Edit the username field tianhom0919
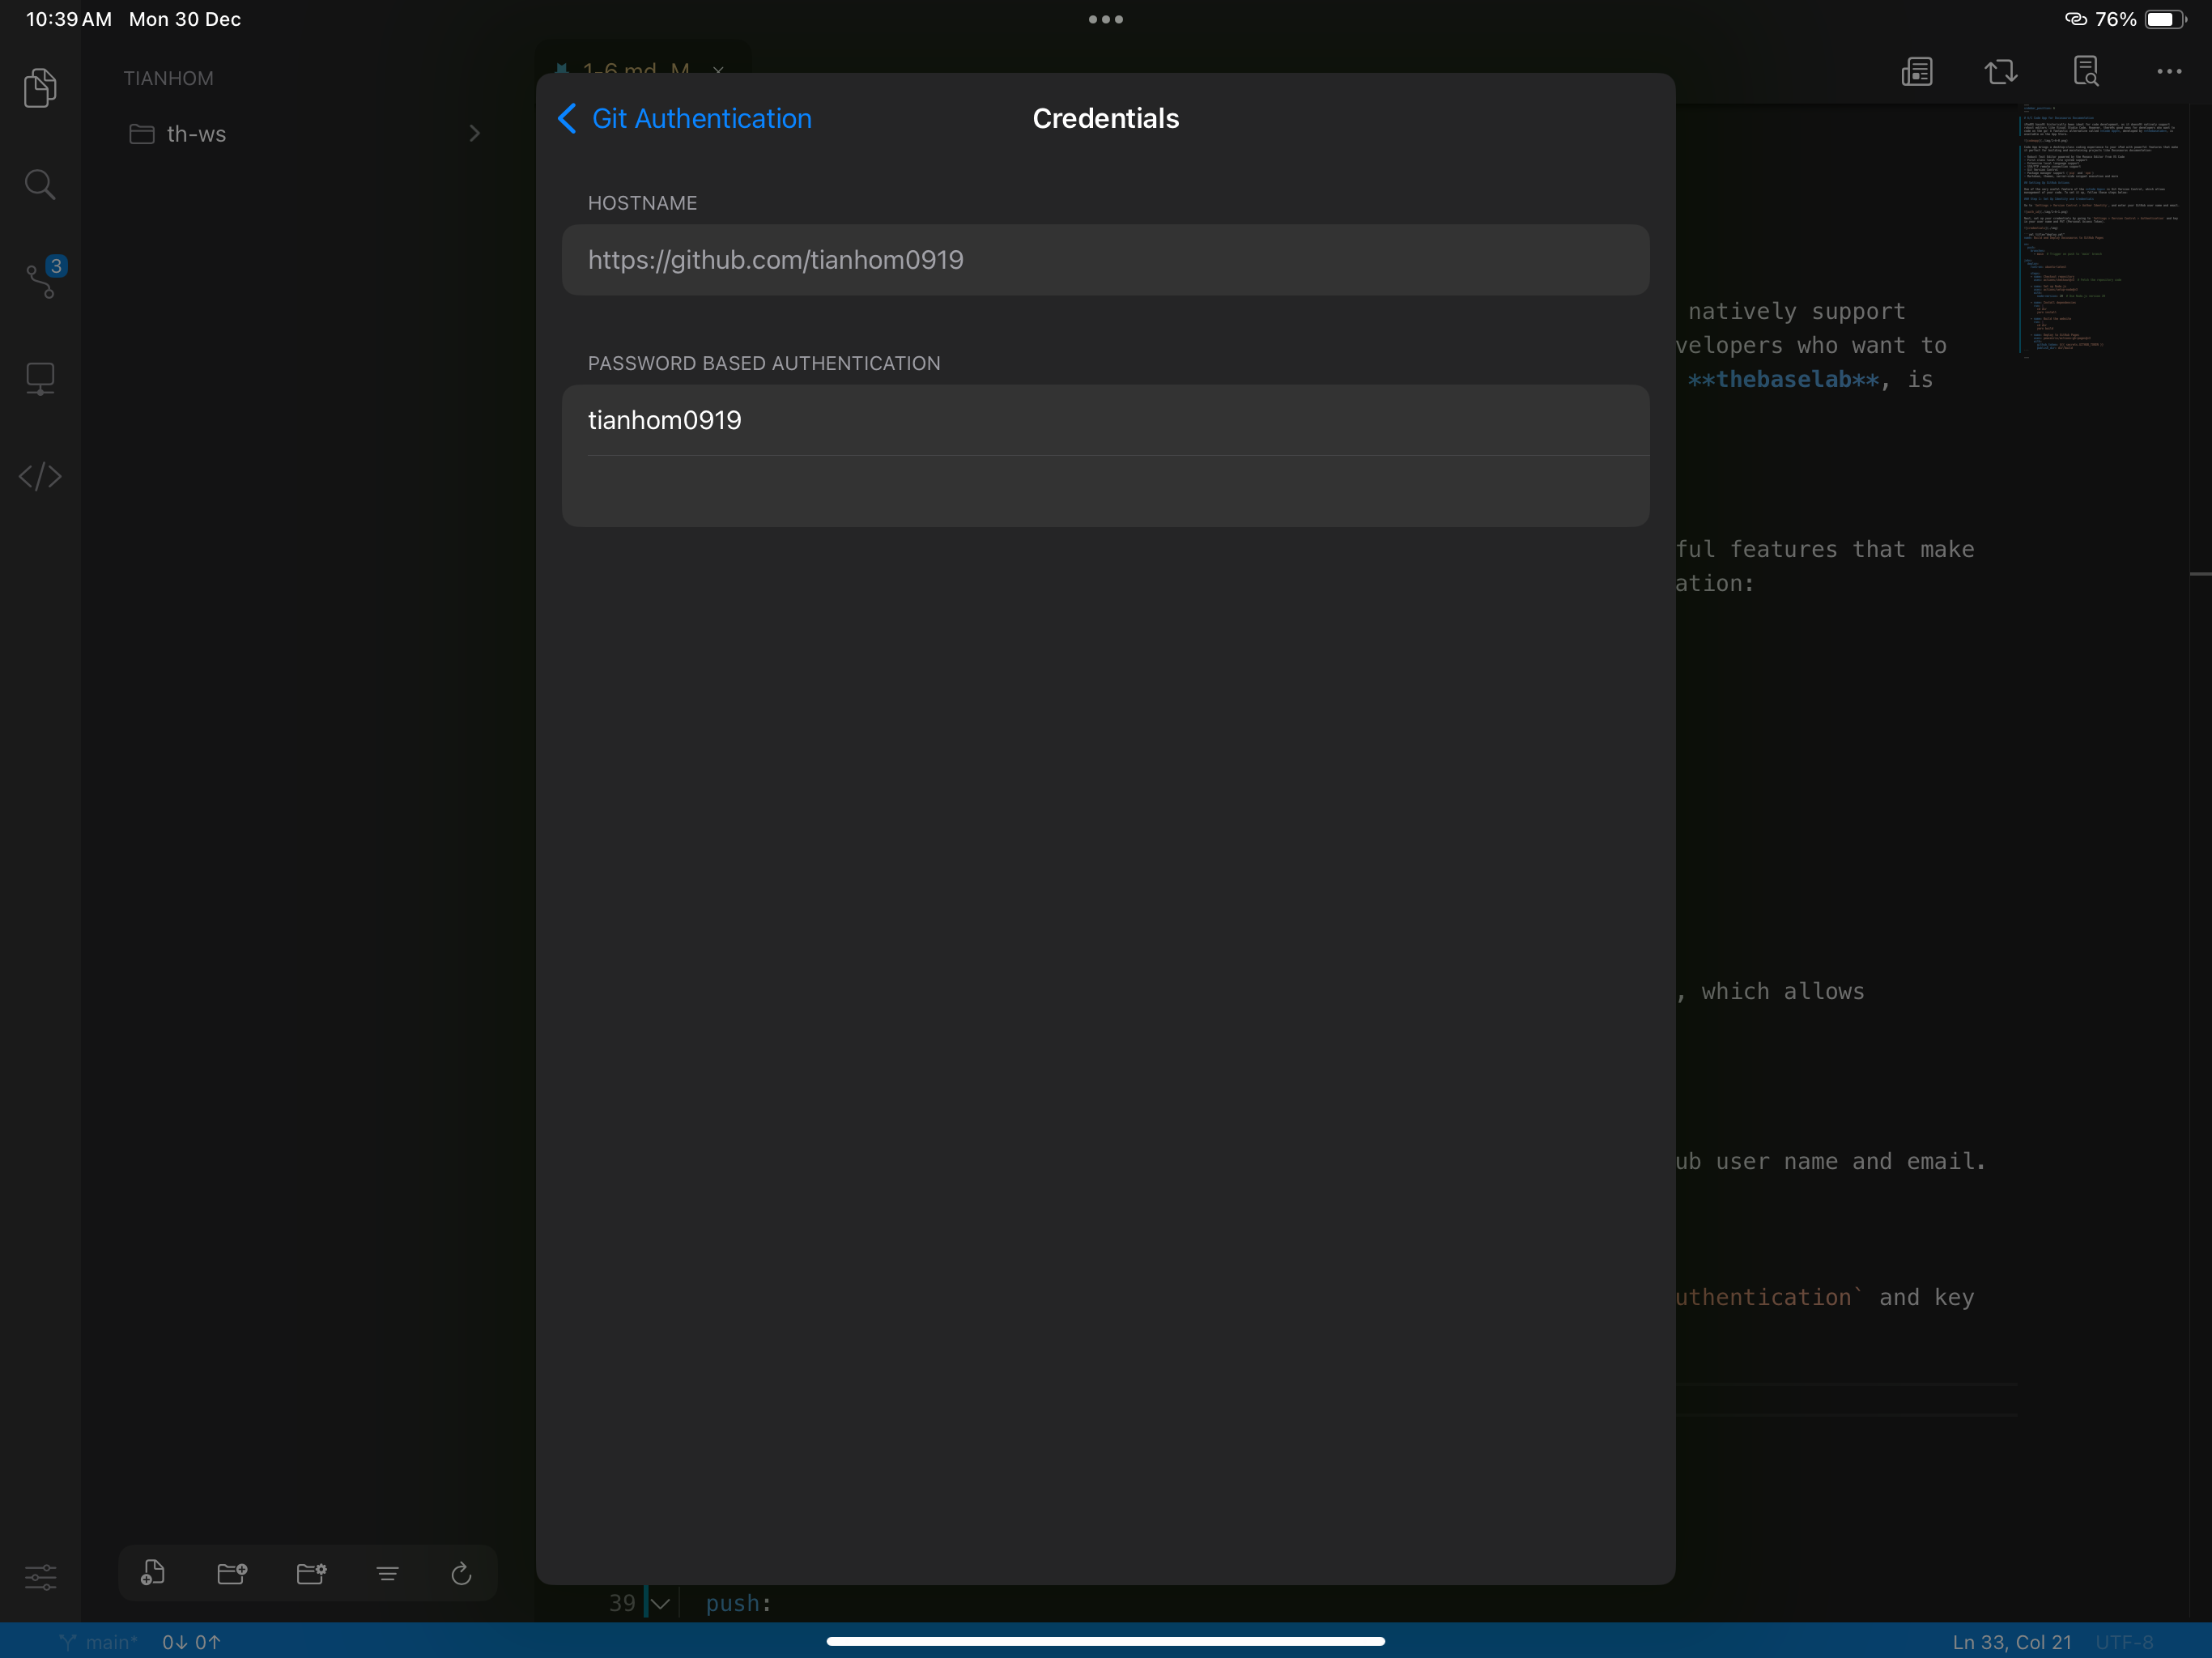This screenshot has width=2212, height=1658. pyautogui.click(x=1105, y=420)
